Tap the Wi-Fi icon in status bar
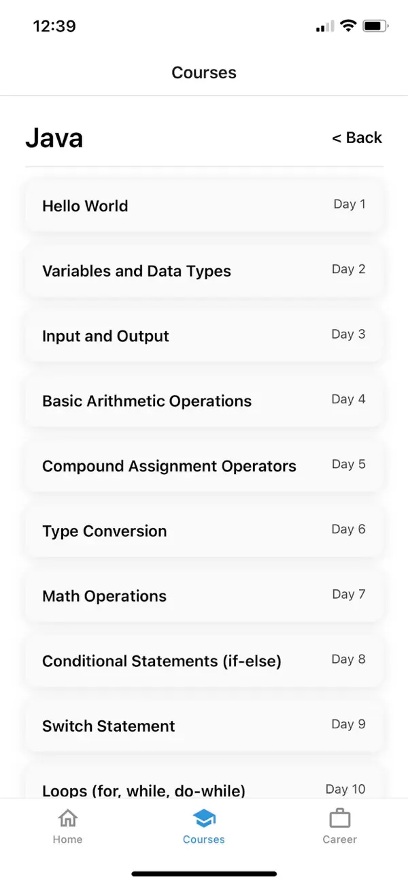 coord(349,26)
